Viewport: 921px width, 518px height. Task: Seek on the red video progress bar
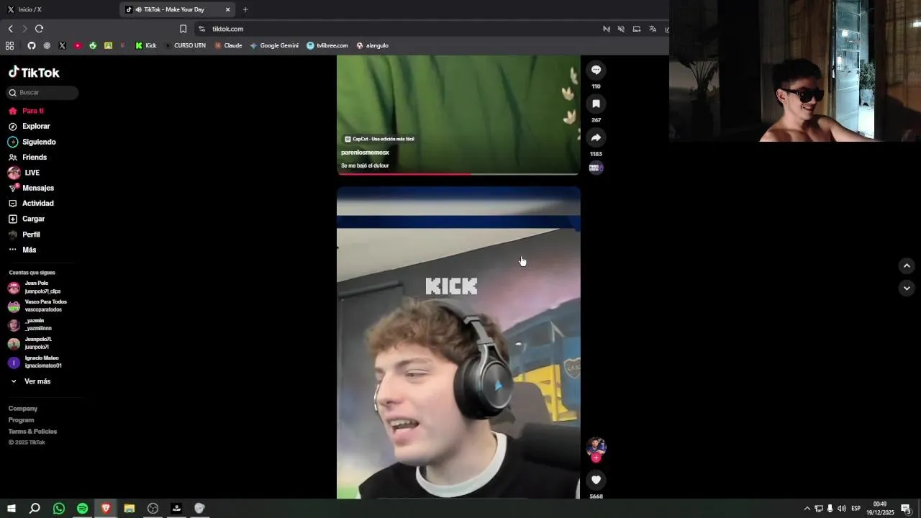(458, 173)
